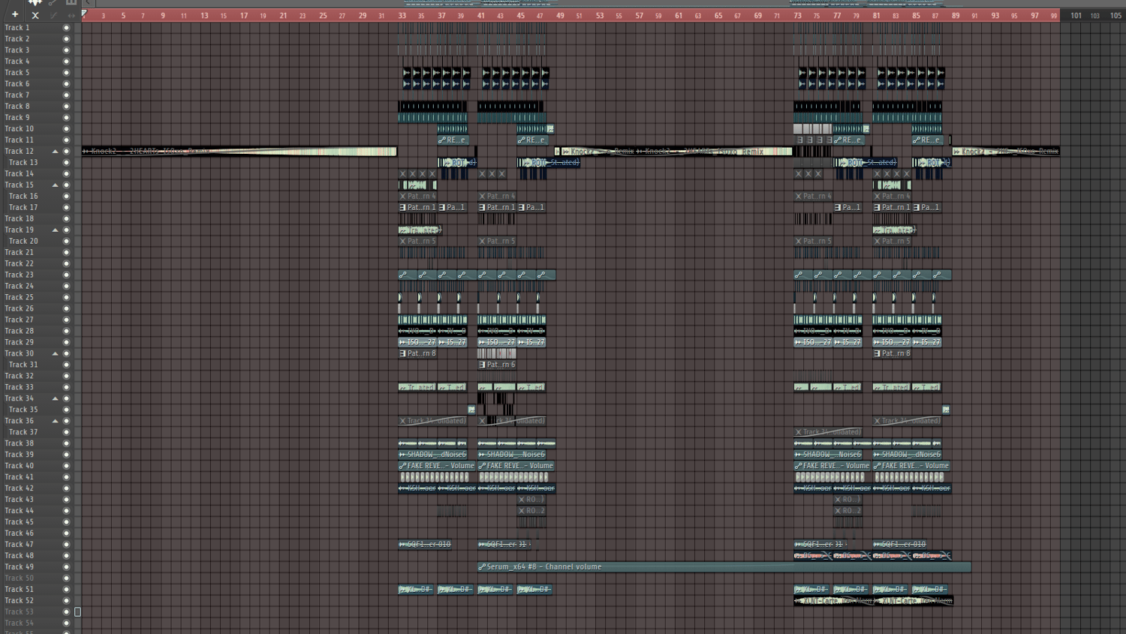Select the Track 2 label
This screenshot has height=634, width=1126.
click(17, 39)
